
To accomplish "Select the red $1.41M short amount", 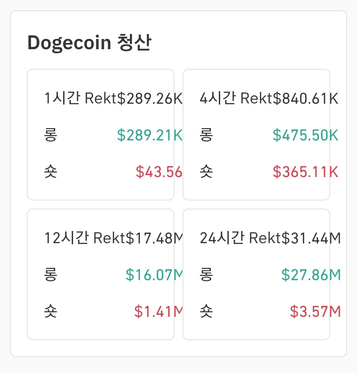I will click(159, 312).
